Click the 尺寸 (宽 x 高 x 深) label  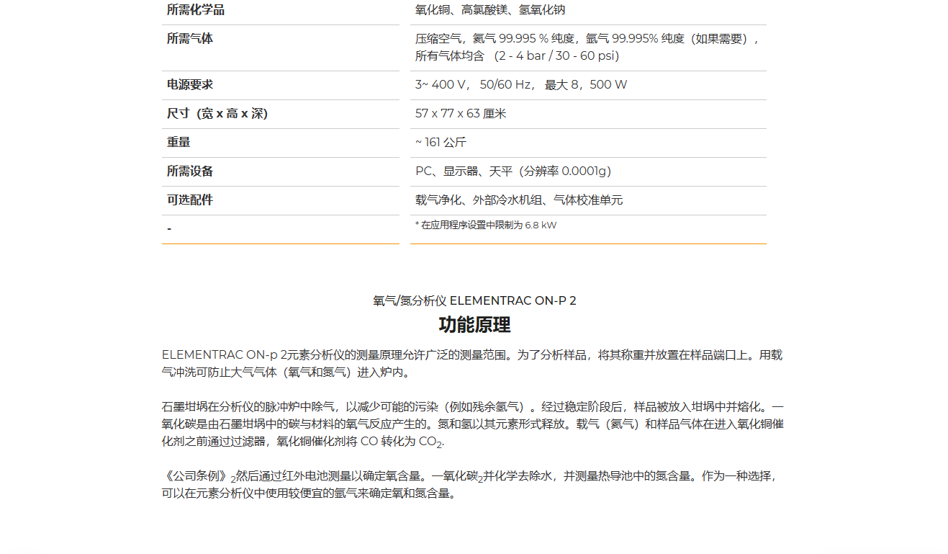[x=217, y=114]
